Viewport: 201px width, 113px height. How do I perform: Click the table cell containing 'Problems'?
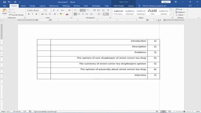tap(99, 53)
